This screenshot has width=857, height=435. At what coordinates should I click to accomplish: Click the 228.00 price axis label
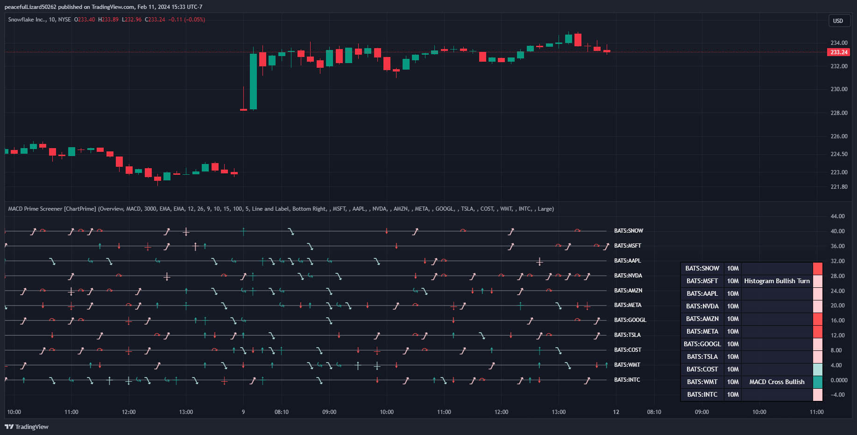[839, 113]
